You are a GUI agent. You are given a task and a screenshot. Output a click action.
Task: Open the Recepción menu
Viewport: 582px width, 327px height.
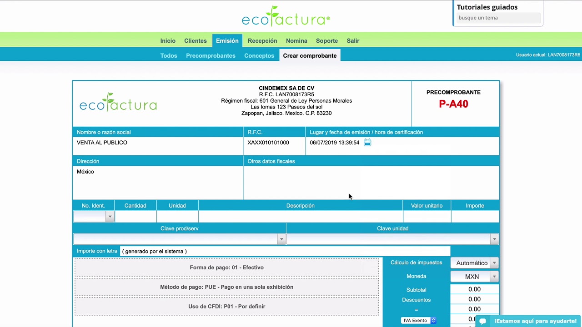click(x=262, y=41)
